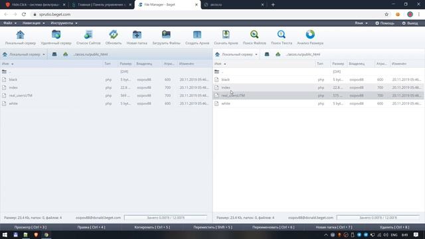The image size is (425, 239).
Task: Open the Навигация menu
Action: point(34,23)
